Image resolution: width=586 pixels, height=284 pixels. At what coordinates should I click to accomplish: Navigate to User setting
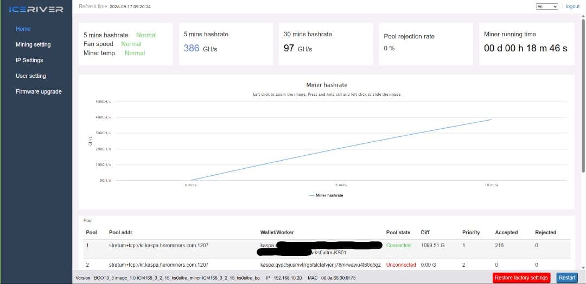point(31,76)
